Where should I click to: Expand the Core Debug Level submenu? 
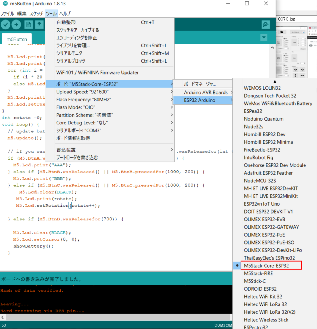(110, 123)
